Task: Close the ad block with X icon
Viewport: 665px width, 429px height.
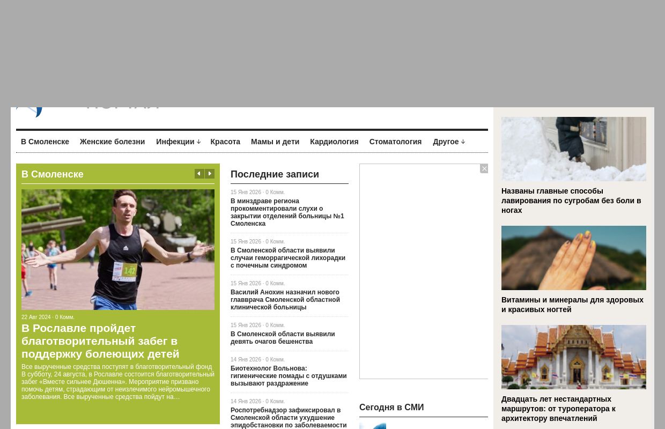Action: pyautogui.click(x=484, y=169)
